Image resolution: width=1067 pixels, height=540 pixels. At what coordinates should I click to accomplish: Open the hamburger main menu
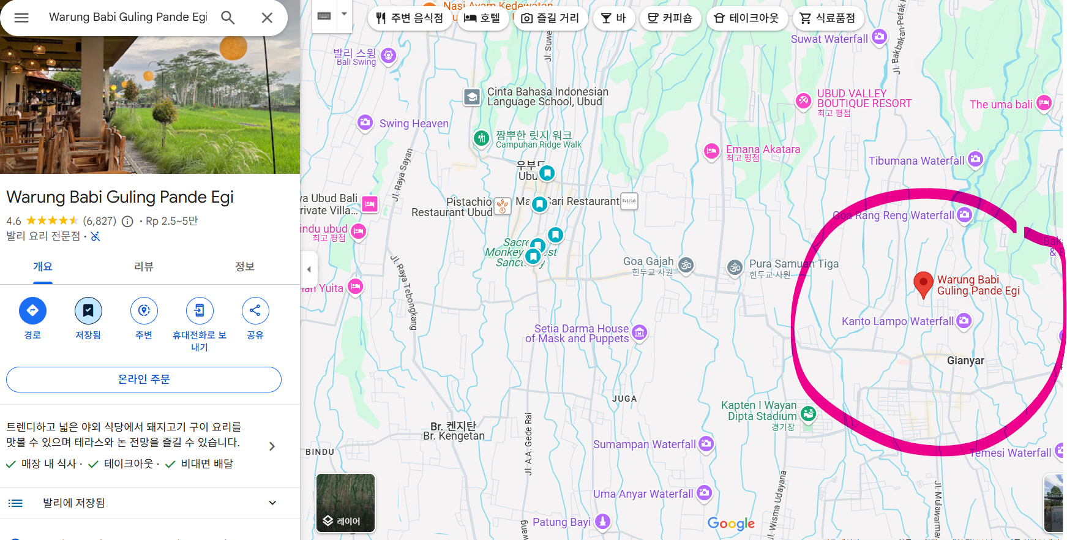coord(21,18)
